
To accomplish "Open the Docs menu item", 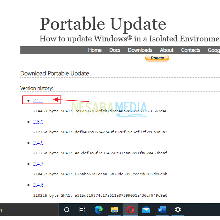I will click(x=115, y=50).
